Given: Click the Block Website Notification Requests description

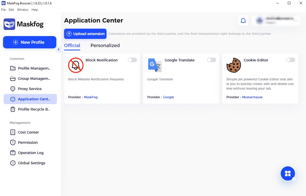Looking at the screenshot, I should [96, 79].
